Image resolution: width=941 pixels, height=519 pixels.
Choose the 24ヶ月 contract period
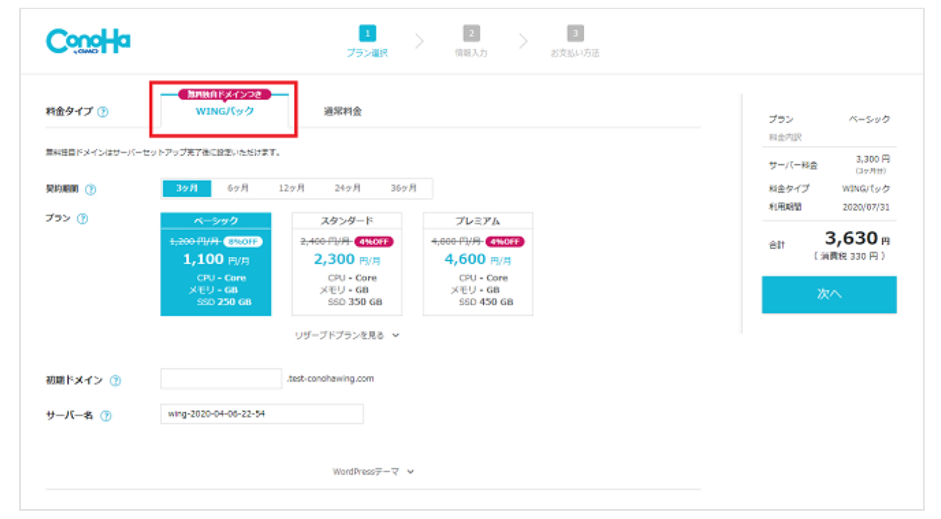coord(347,188)
